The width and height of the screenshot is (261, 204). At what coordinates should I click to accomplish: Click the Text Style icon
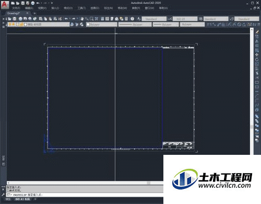[139, 19]
